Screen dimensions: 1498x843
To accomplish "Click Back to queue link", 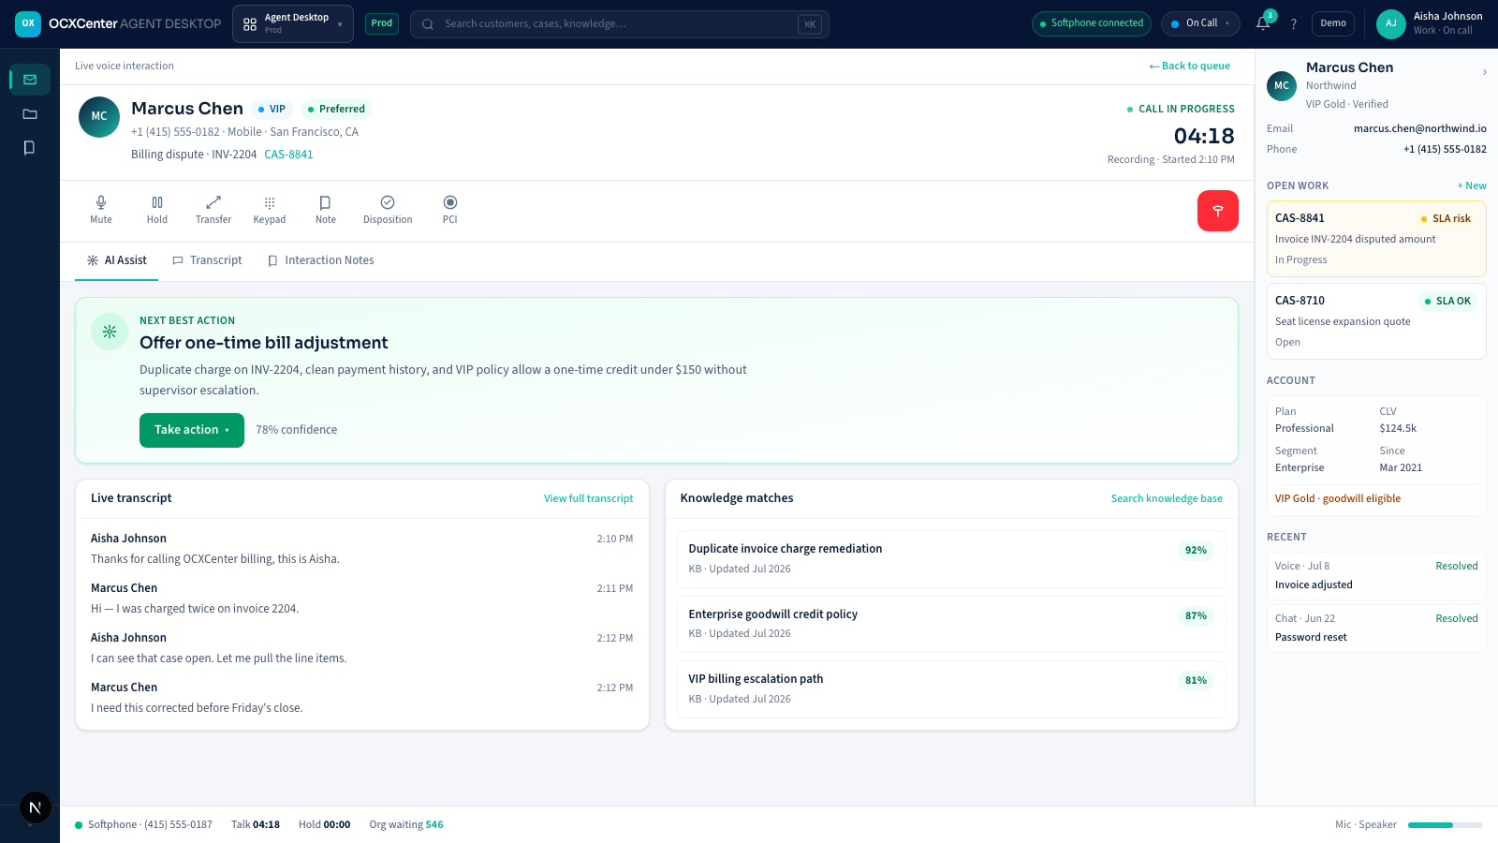I will [1190, 66].
